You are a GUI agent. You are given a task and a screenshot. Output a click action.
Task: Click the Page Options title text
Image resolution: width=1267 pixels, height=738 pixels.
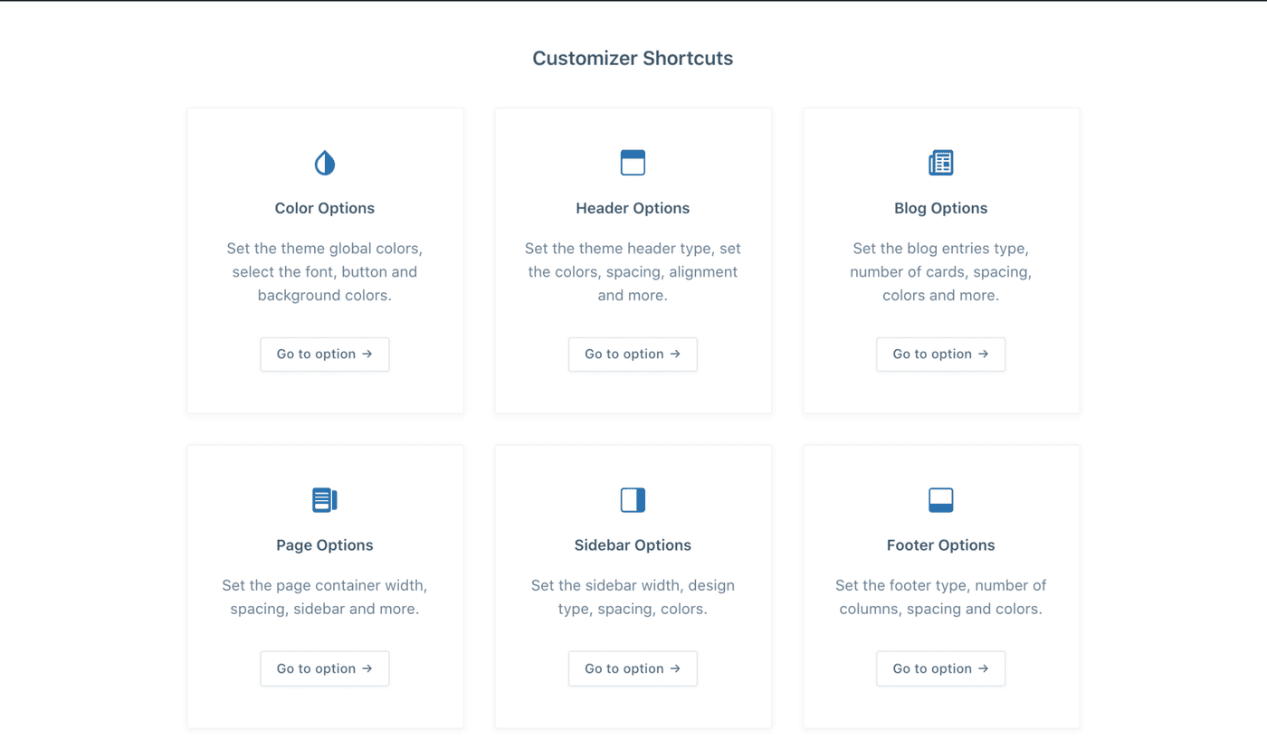[324, 545]
